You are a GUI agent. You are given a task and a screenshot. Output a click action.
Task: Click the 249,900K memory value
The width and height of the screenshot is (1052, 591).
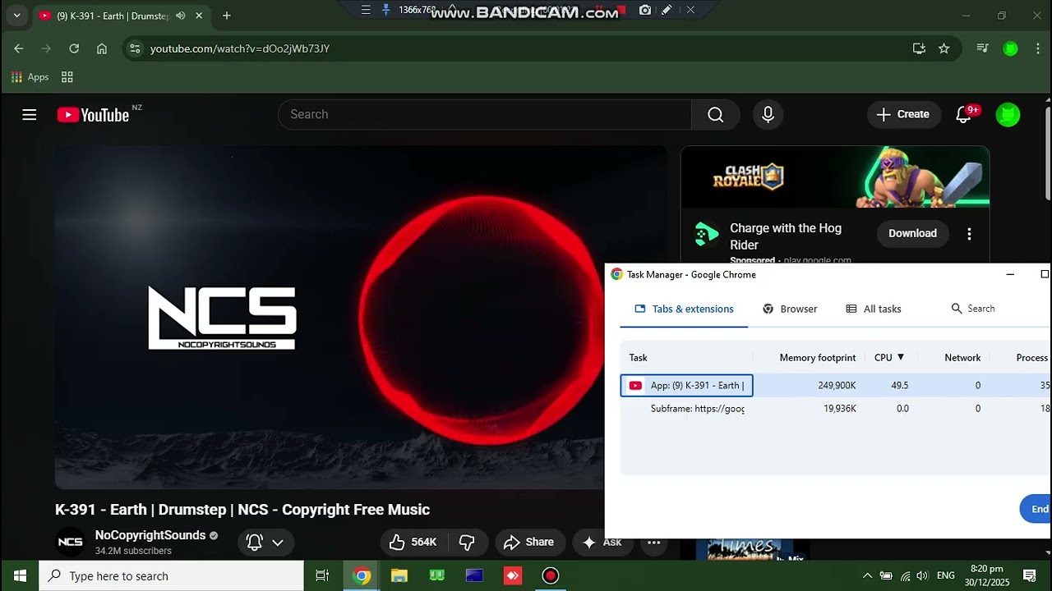837,386
